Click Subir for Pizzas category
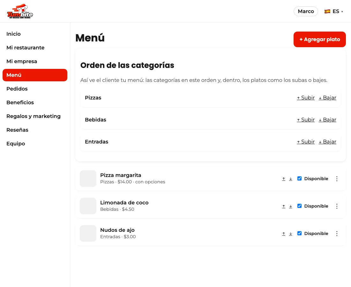 (306, 98)
